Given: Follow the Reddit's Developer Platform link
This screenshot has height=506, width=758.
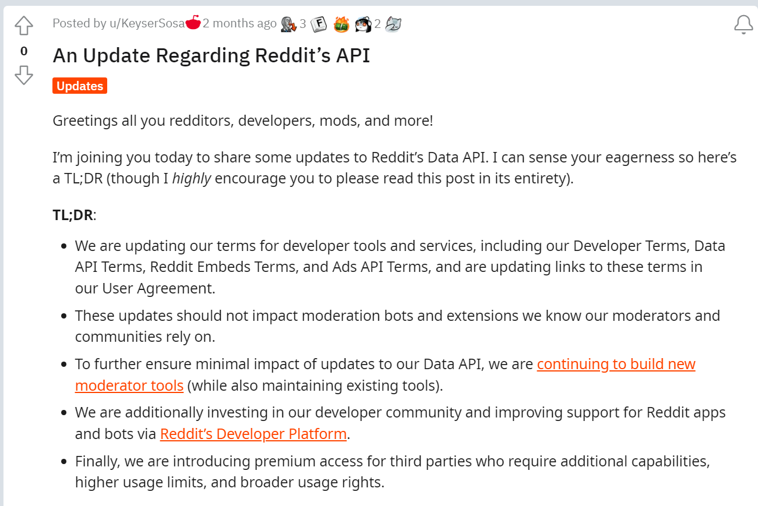Looking at the screenshot, I should (x=253, y=434).
